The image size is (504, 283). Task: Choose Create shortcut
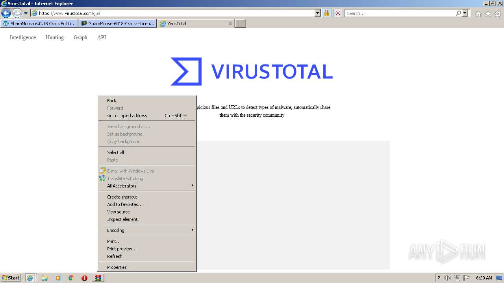(x=147, y=197)
